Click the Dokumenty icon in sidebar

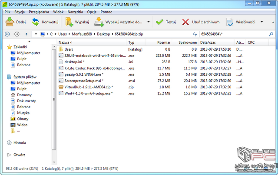(13, 101)
